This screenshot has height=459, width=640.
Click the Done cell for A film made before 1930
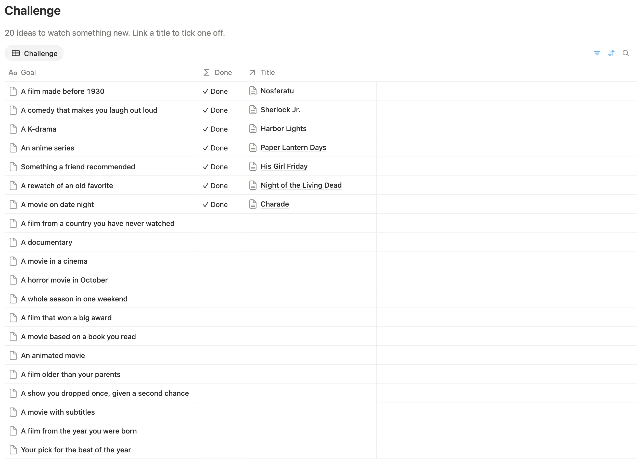click(x=221, y=91)
